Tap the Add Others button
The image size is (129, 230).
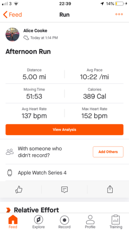108,152
